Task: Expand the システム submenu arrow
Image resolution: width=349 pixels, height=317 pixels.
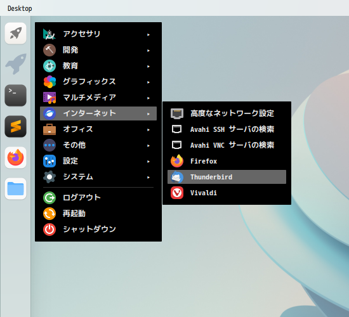Action: 148,178
